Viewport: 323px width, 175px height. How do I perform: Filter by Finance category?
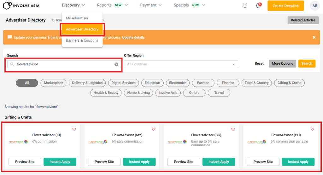click(228, 83)
